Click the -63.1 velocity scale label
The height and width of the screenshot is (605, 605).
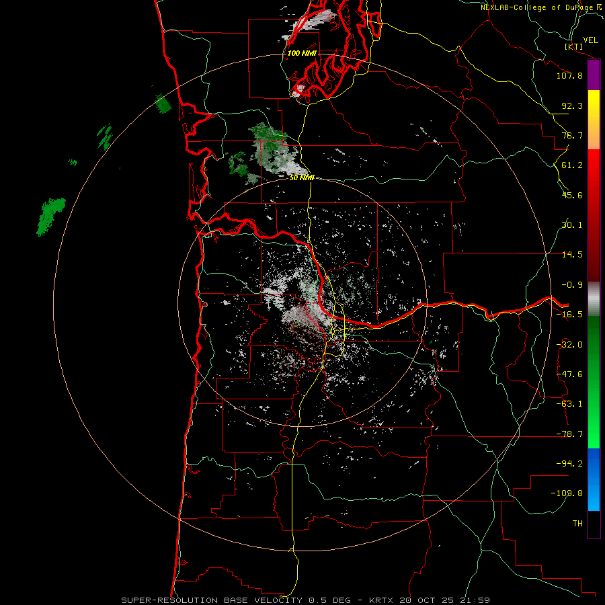[569, 404]
